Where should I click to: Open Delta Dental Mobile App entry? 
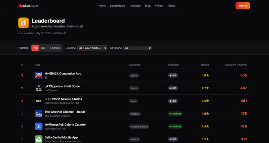[x=61, y=137]
